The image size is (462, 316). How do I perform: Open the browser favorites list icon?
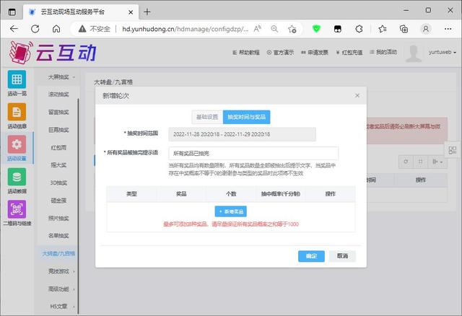(x=383, y=29)
